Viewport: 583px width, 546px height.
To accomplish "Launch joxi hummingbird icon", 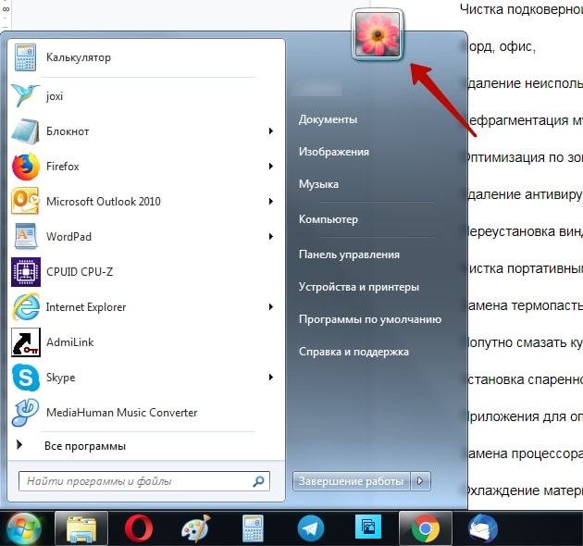I will [25, 95].
